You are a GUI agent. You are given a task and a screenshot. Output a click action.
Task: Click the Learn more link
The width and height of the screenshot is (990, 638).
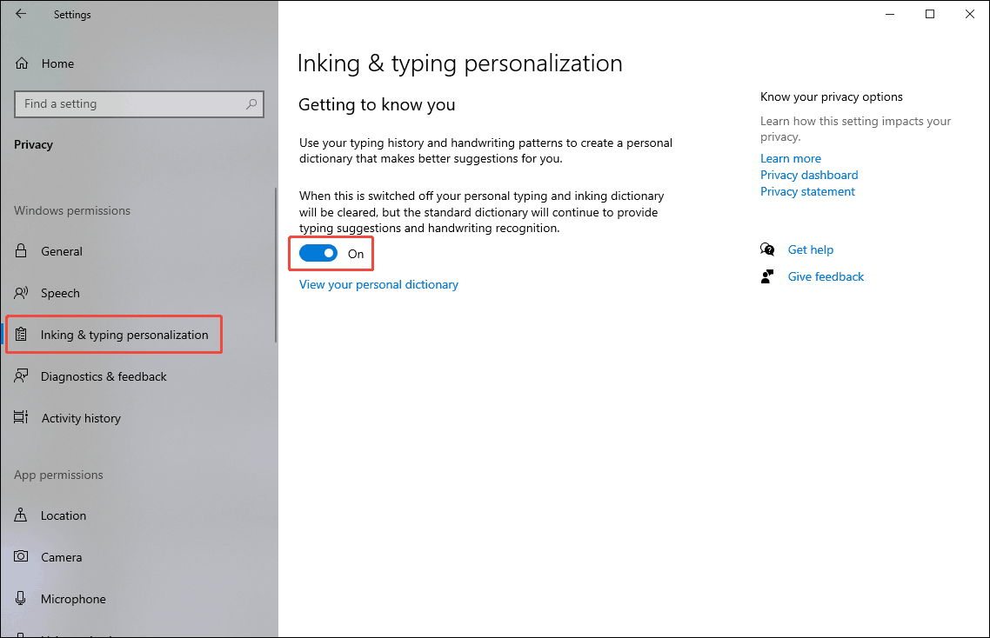tap(790, 158)
